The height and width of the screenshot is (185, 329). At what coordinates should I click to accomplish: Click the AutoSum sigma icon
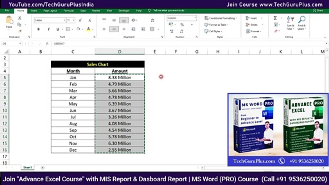coord(275,18)
